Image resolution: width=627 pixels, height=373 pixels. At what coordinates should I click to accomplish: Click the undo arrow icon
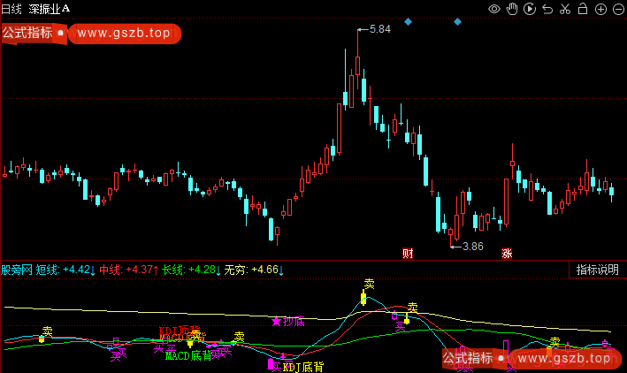pyautogui.click(x=547, y=10)
